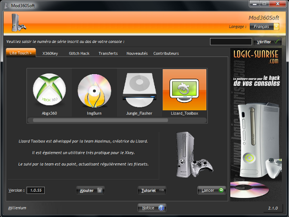Open the Langage dropdown set to Français
289x217 pixels.
[266, 27]
